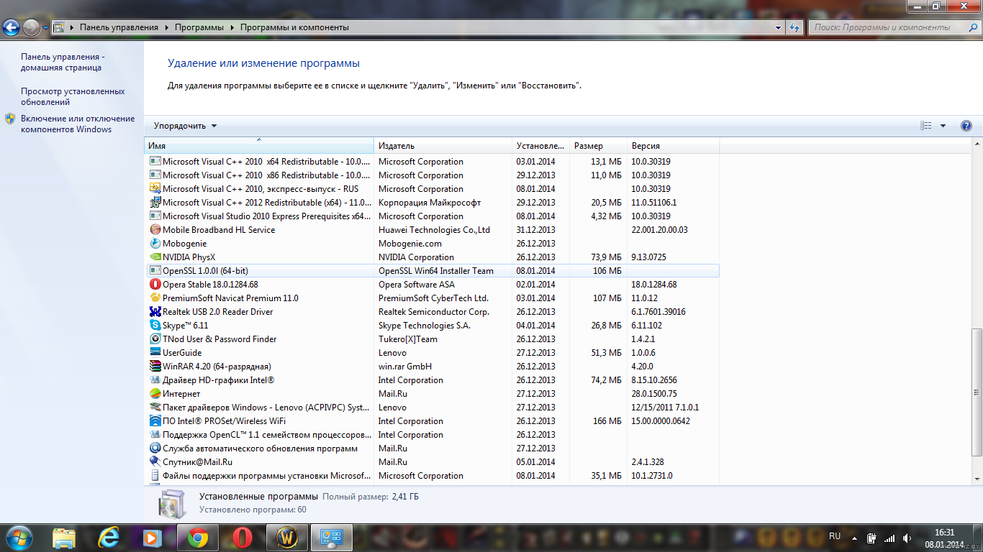Image resolution: width=983 pixels, height=552 pixels.
Task: Click publisher win.rar GmbH cell
Action: 405,367
